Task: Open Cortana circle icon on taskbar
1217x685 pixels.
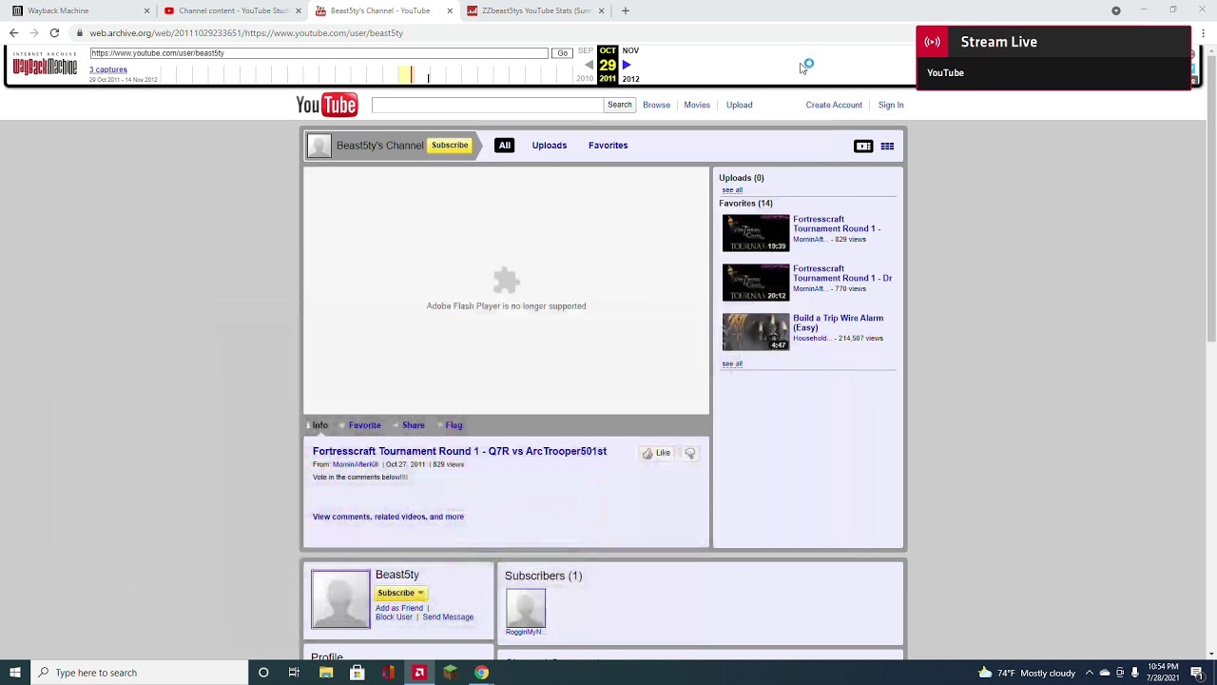Action: pos(263,673)
